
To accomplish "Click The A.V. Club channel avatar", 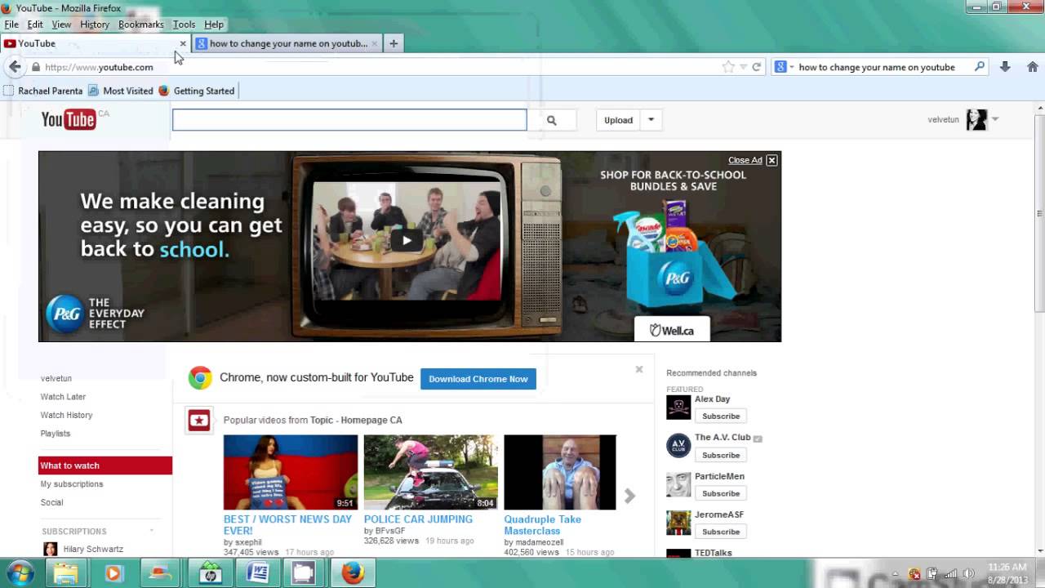I will coord(678,446).
